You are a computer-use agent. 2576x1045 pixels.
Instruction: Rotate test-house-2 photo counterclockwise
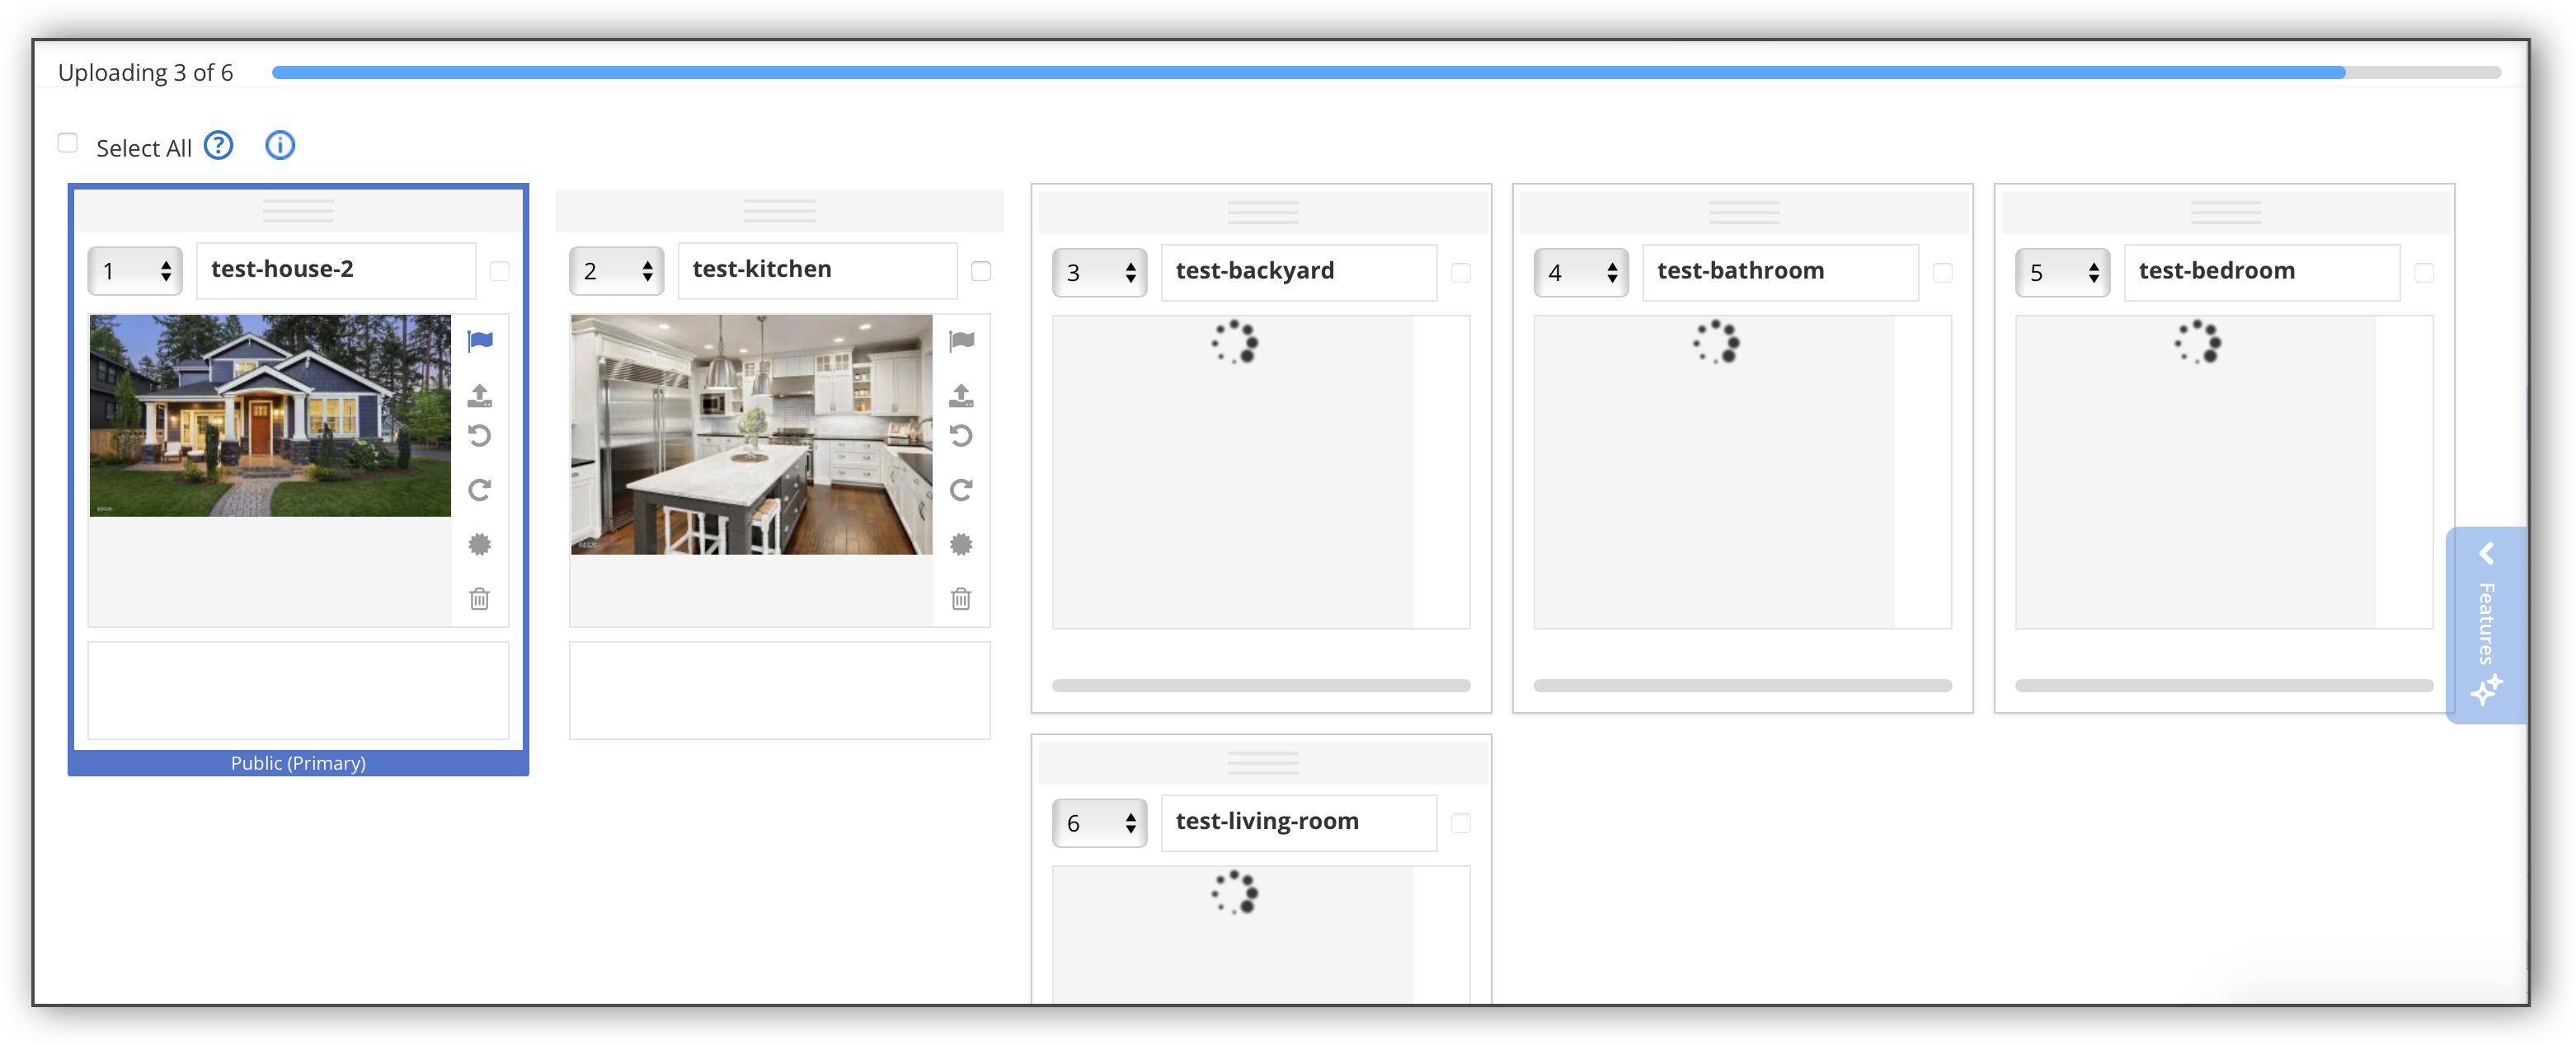pyautogui.click(x=480, y=436)
